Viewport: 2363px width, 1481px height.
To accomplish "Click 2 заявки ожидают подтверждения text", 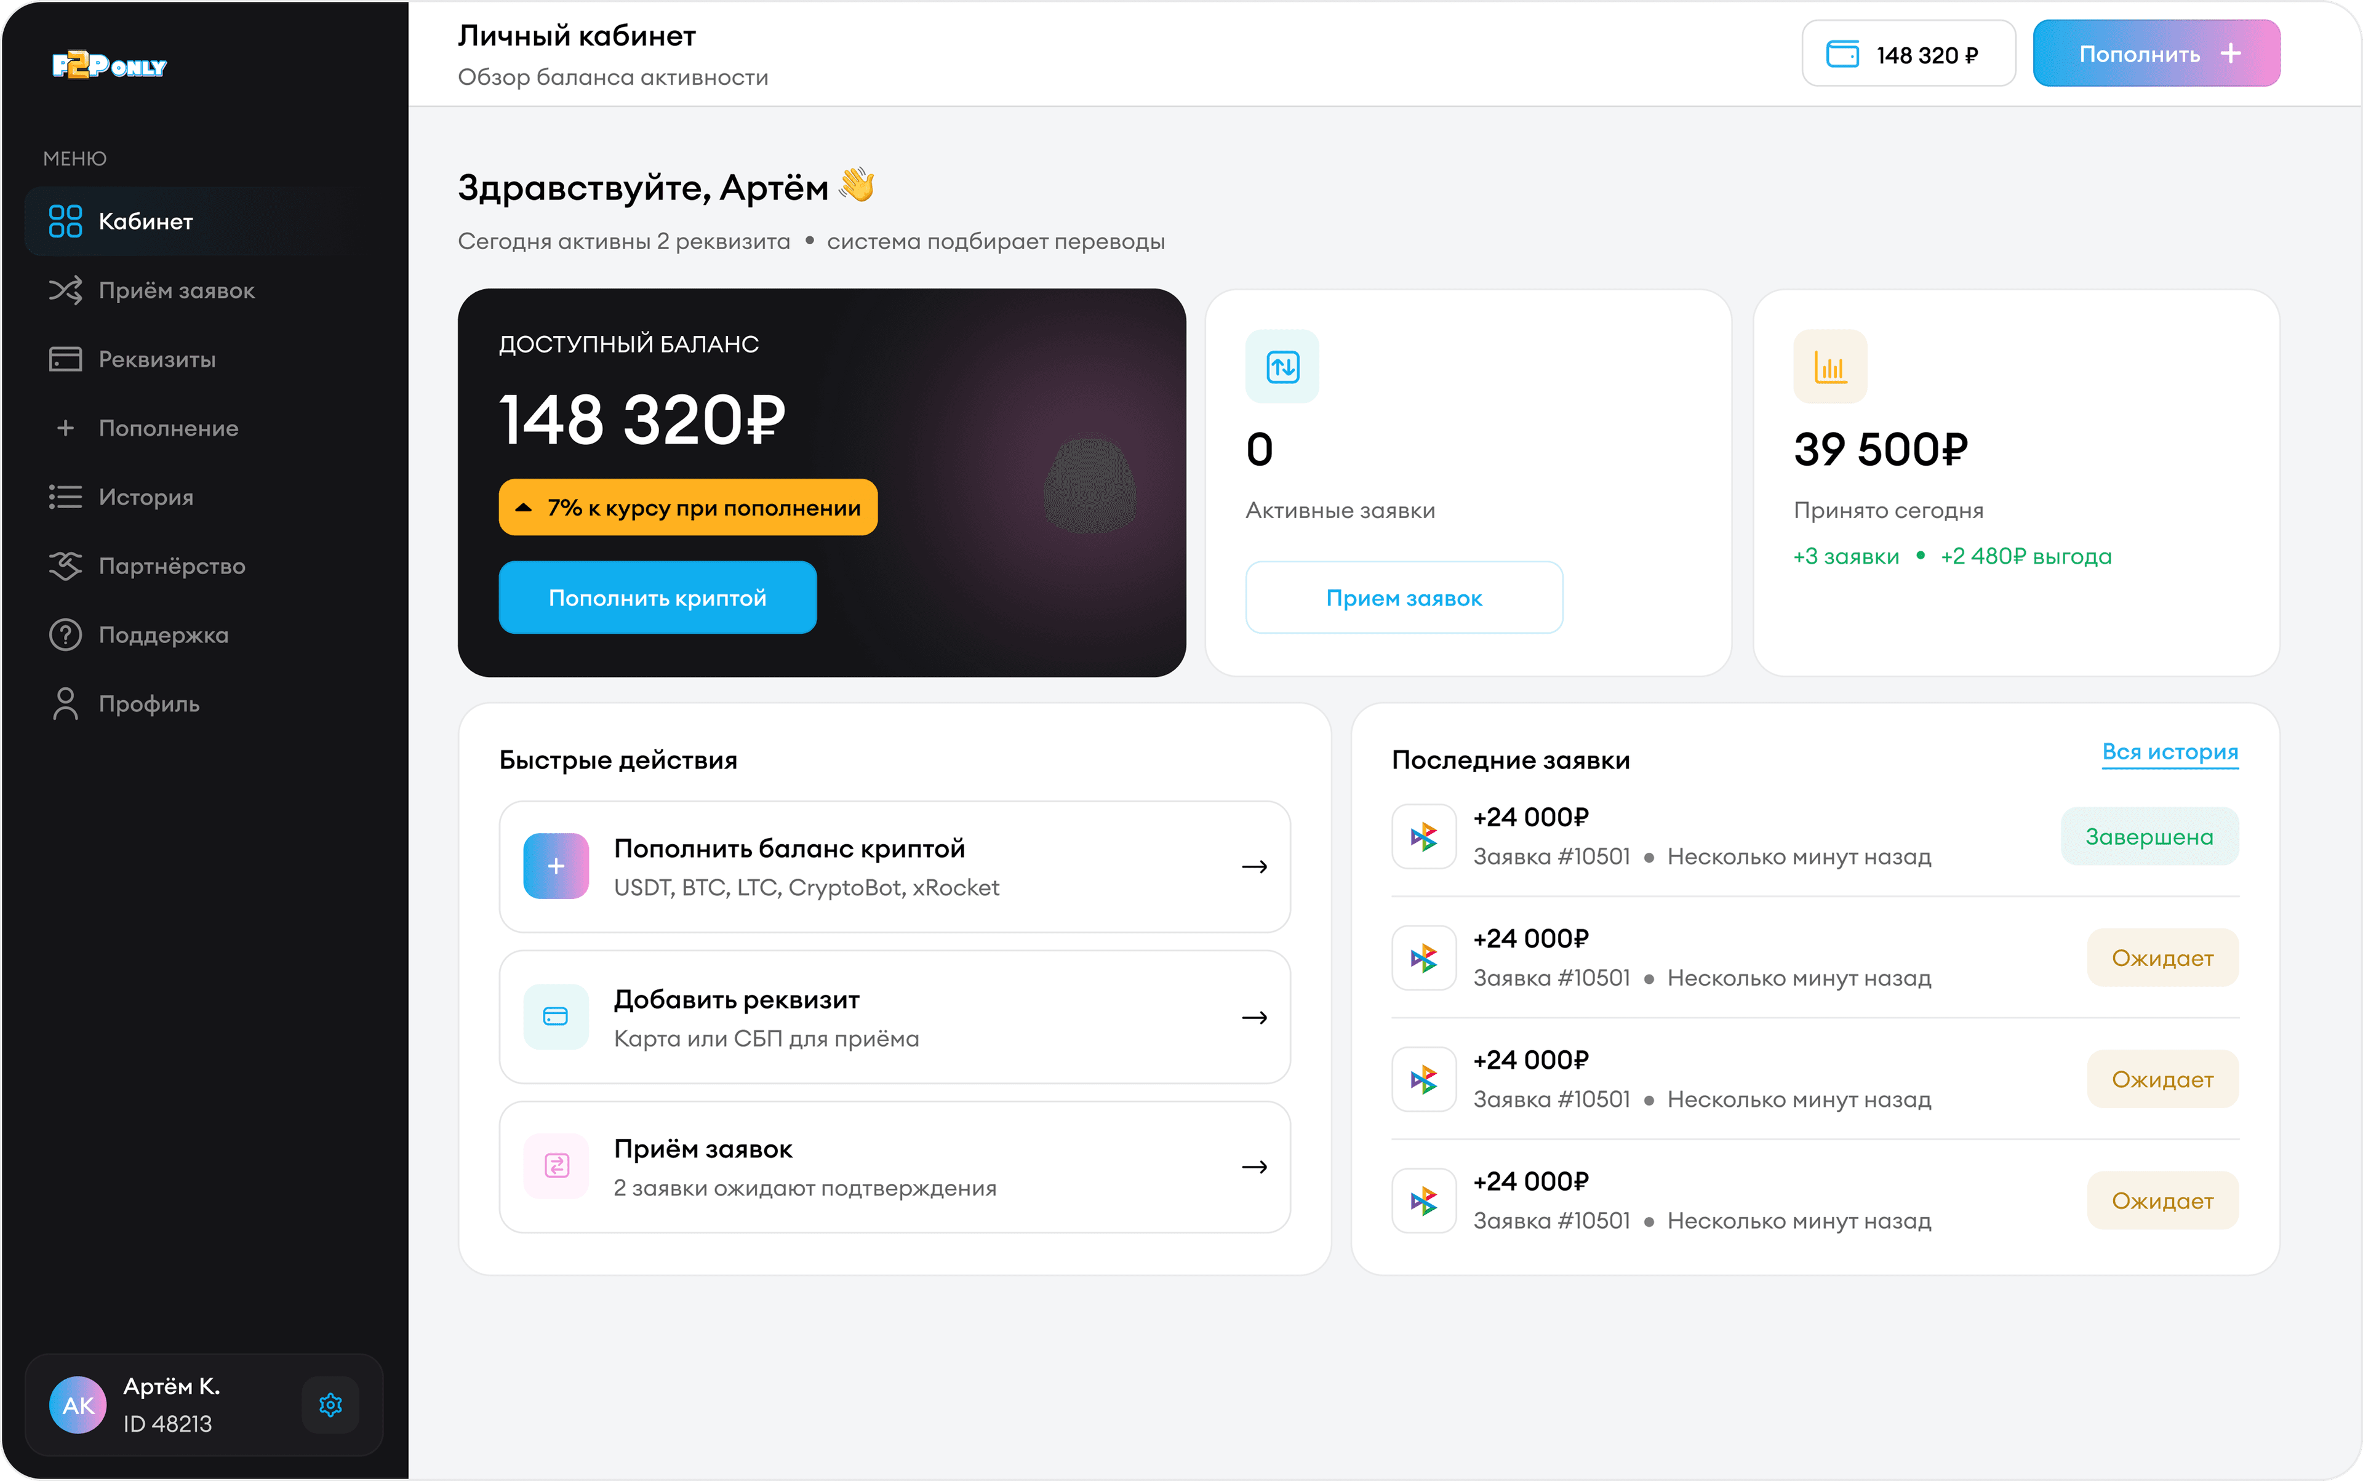I will click(806, 1188).
